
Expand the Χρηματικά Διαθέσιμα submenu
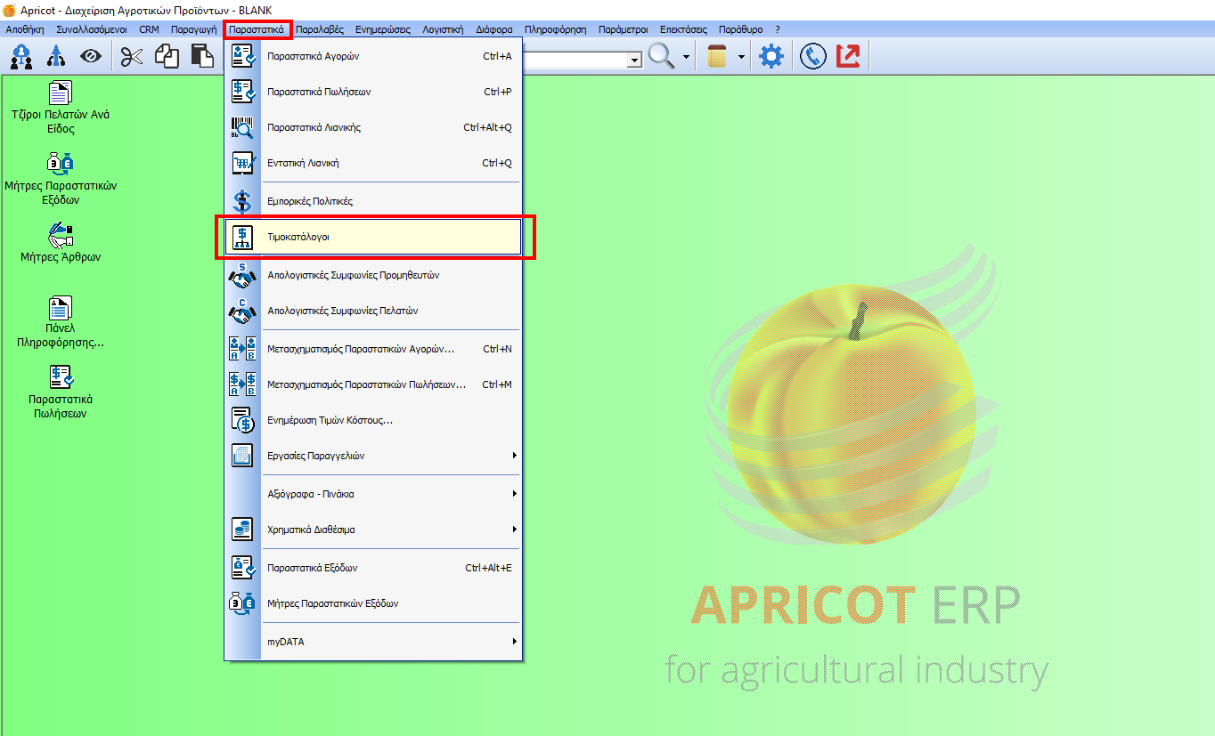(x=372, y=530)
